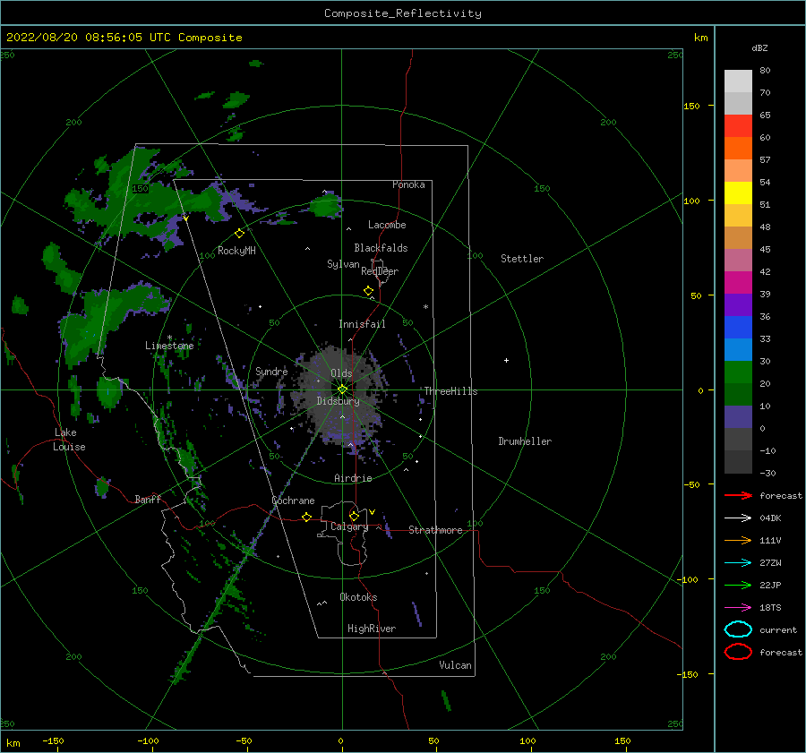Viewport: 806px width, 753px height.
Task: Pick the magenta 42–39 dBZ swatch
Action: (x=738, y=283)
